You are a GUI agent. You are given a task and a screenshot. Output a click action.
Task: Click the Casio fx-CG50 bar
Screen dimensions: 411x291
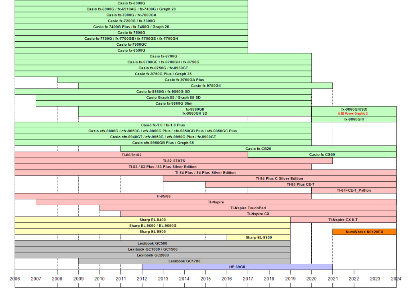(x=322, y=155)
